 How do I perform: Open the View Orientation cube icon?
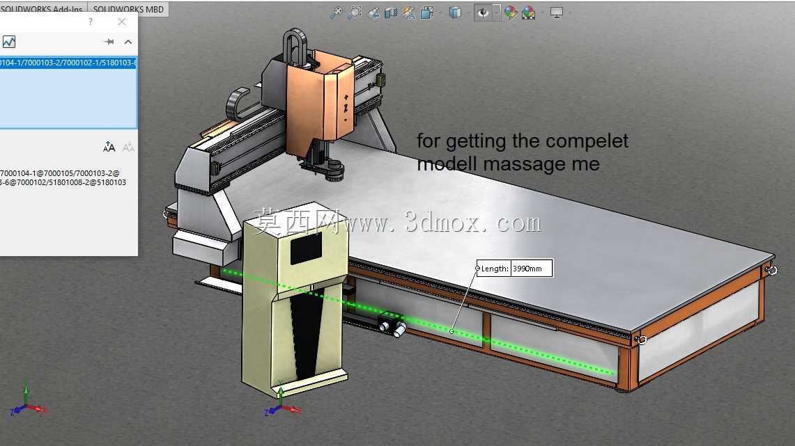427,13
